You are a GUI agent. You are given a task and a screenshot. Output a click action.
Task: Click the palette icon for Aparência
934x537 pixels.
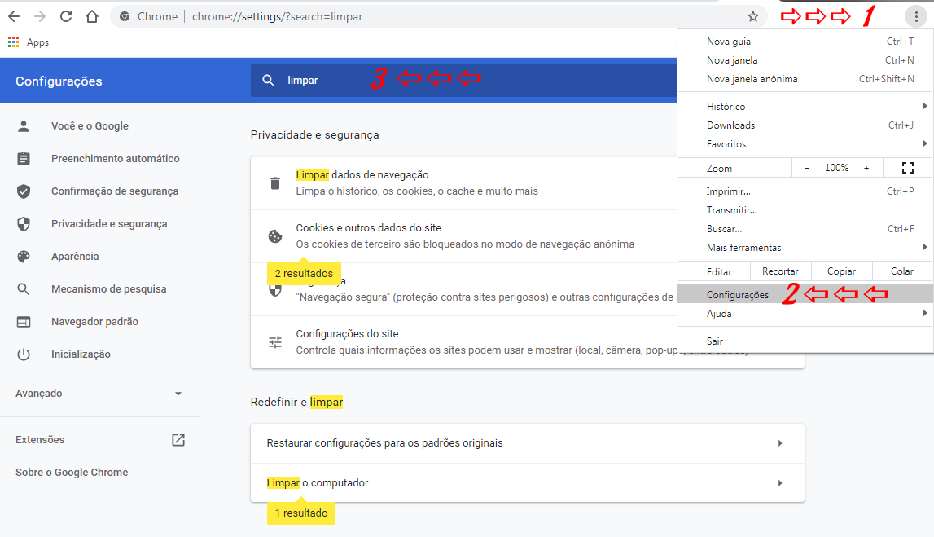click(24, 257)
